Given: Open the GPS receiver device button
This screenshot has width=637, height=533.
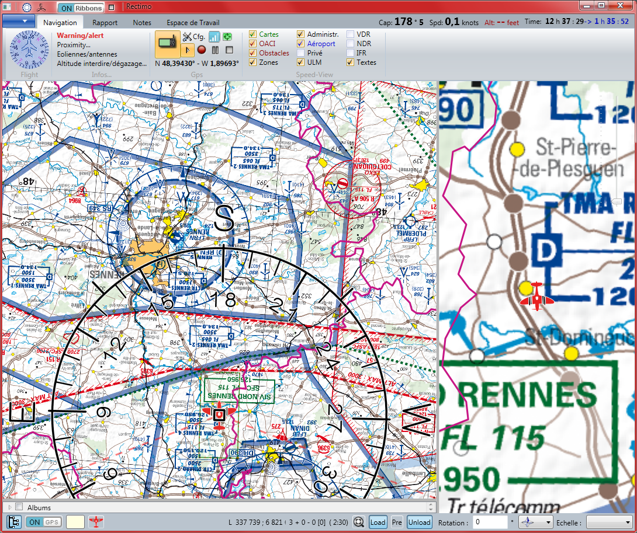Looking at the screenshot, I should click(x=167, y=43).
